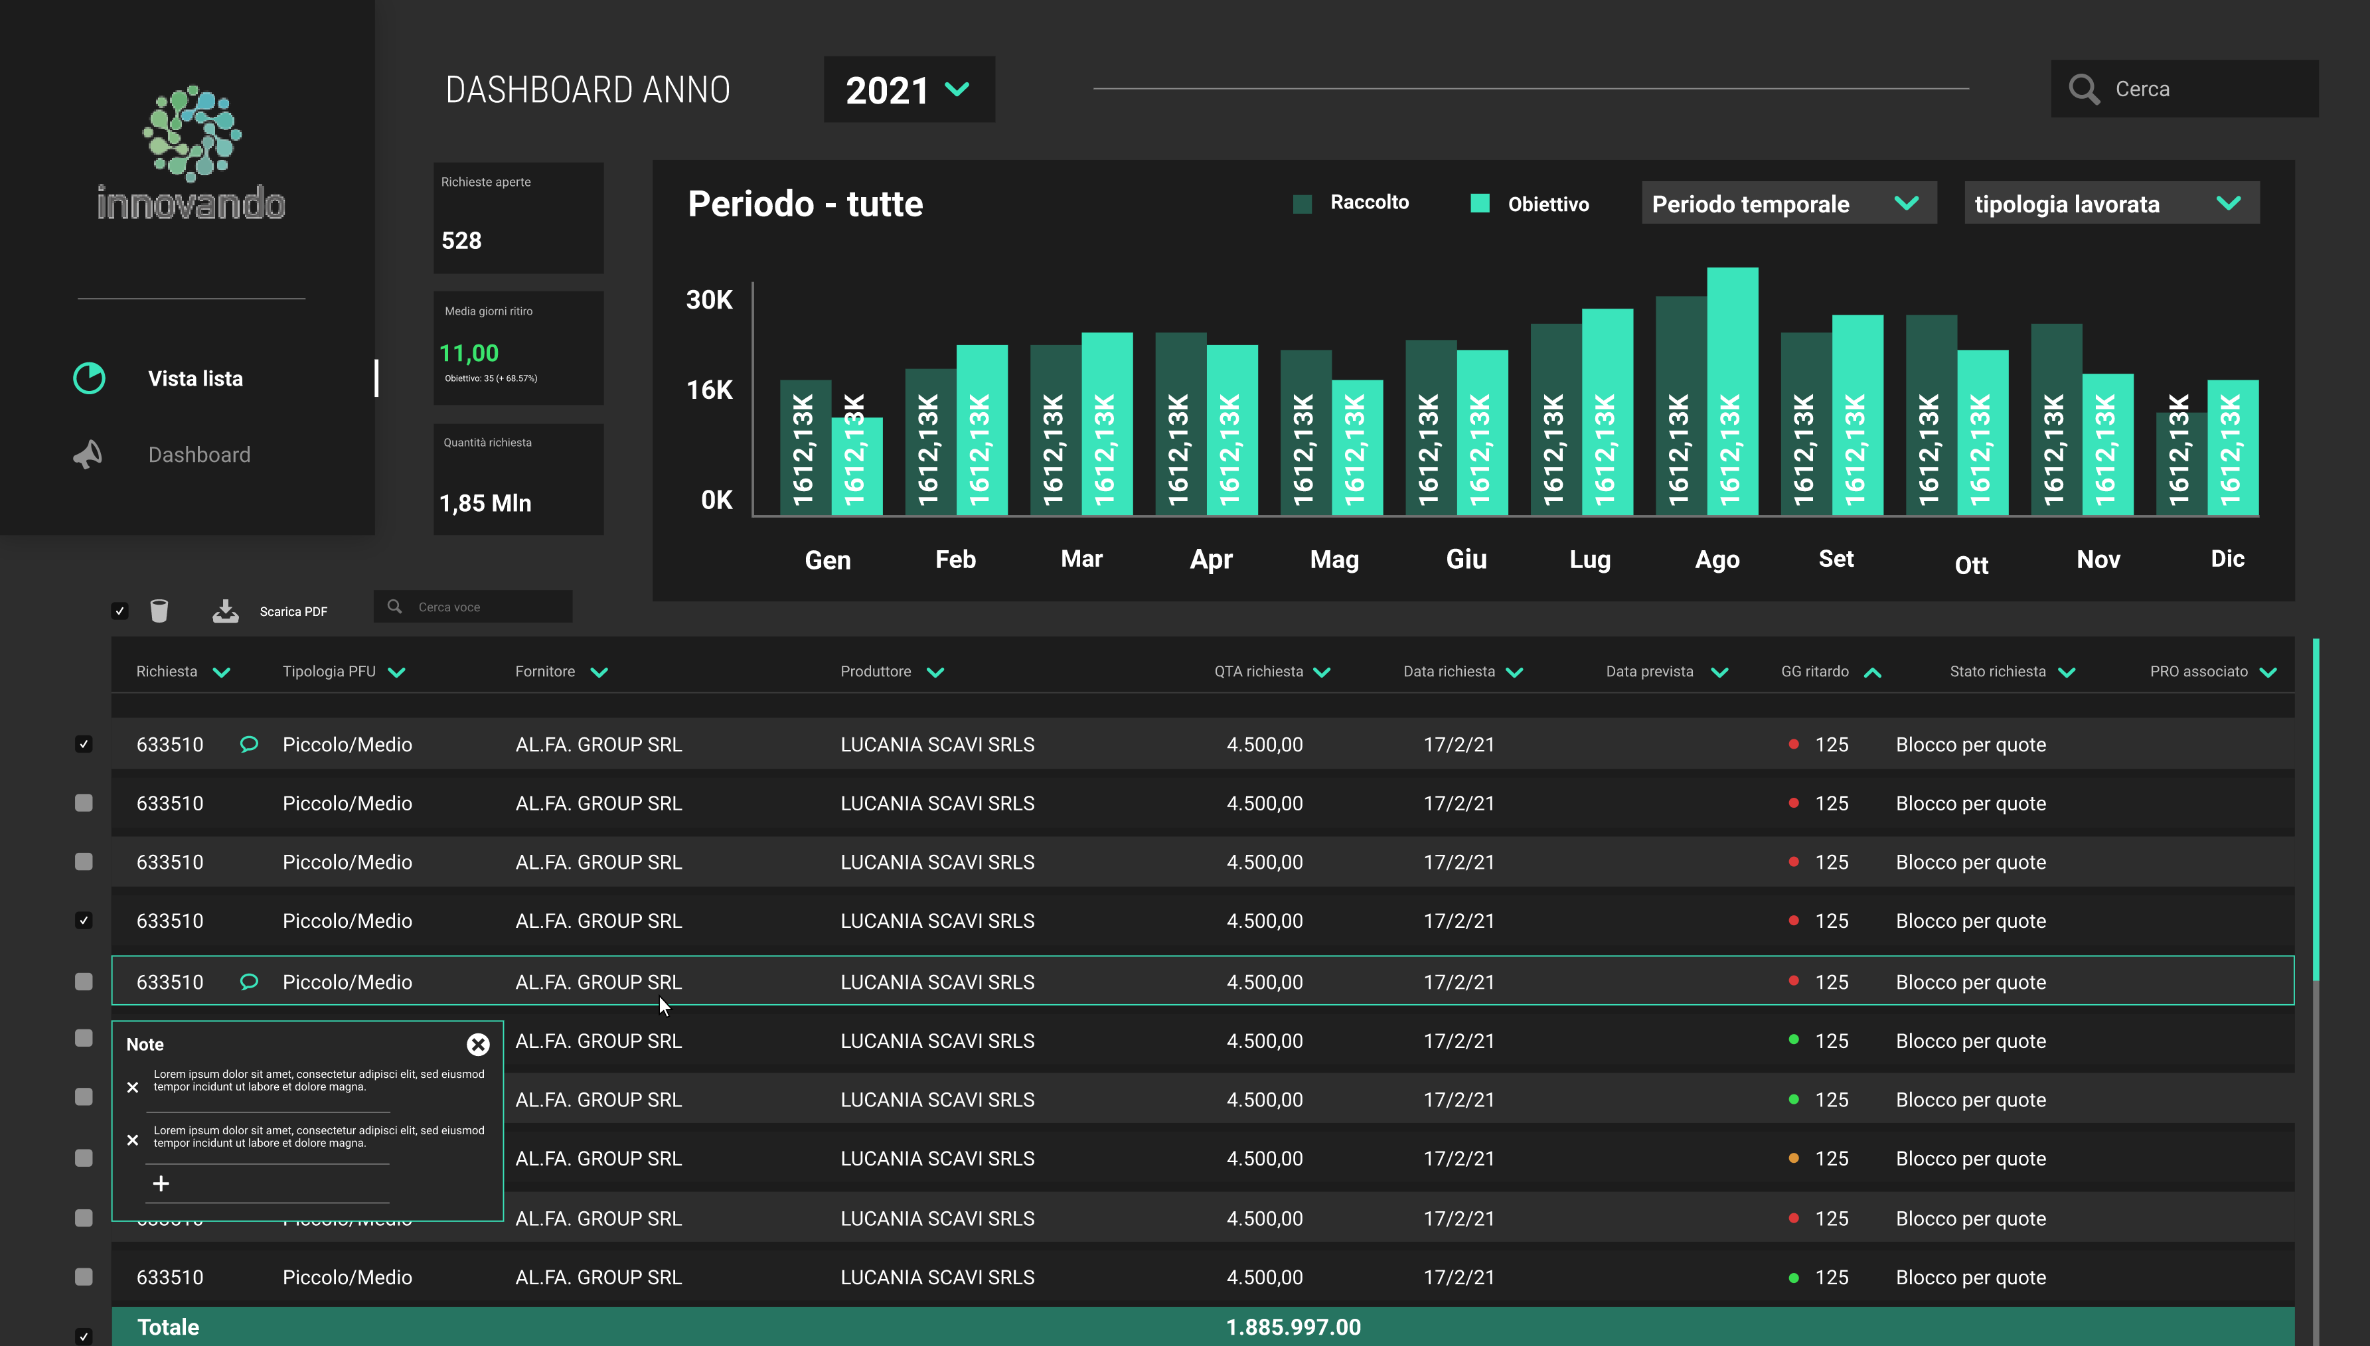Image resolution: width=2370 pixels, height=1346 pixels.
Task: Click the Gen Raccolto bar in chart
Action: pyautogui.click(x=805, y=447)
